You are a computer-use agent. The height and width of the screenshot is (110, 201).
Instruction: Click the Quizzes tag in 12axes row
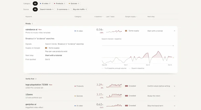(79, 96)
